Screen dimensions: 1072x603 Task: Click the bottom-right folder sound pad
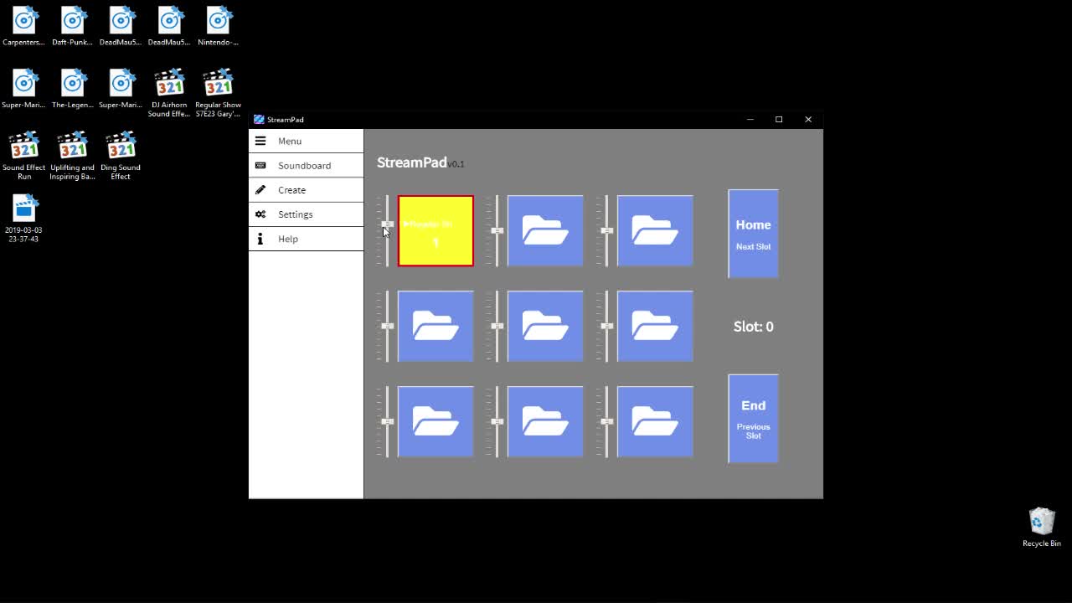click(655, 422)
